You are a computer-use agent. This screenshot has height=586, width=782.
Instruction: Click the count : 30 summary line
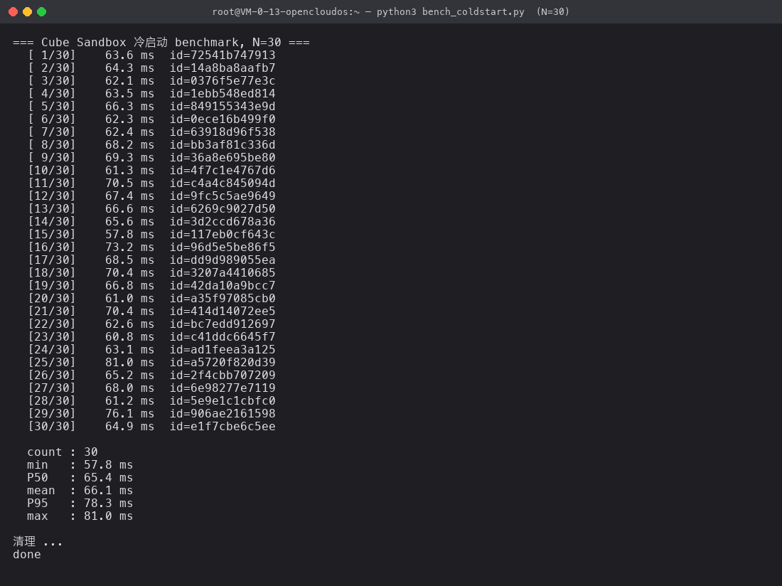point(63,452)
